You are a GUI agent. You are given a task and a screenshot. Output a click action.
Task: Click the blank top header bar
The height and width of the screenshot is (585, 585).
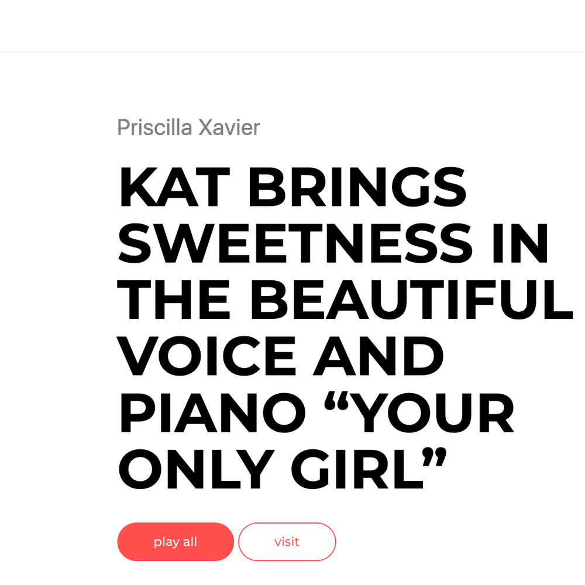[x=292, y=25]
